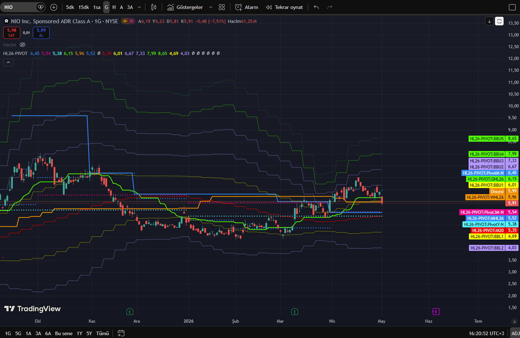520x338 pixels.
Task: Click the earnings E marker near Mar
Action: point(295,312)
